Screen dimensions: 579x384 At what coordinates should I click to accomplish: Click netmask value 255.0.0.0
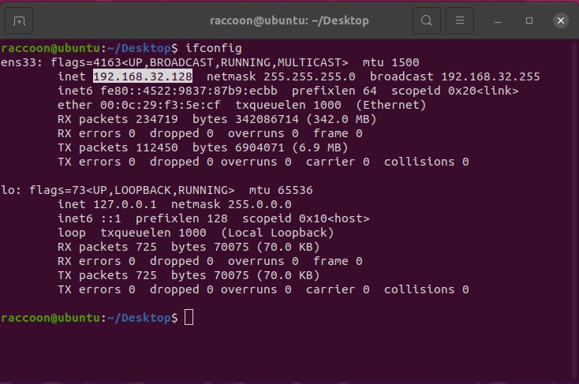(x=260, y=204)
